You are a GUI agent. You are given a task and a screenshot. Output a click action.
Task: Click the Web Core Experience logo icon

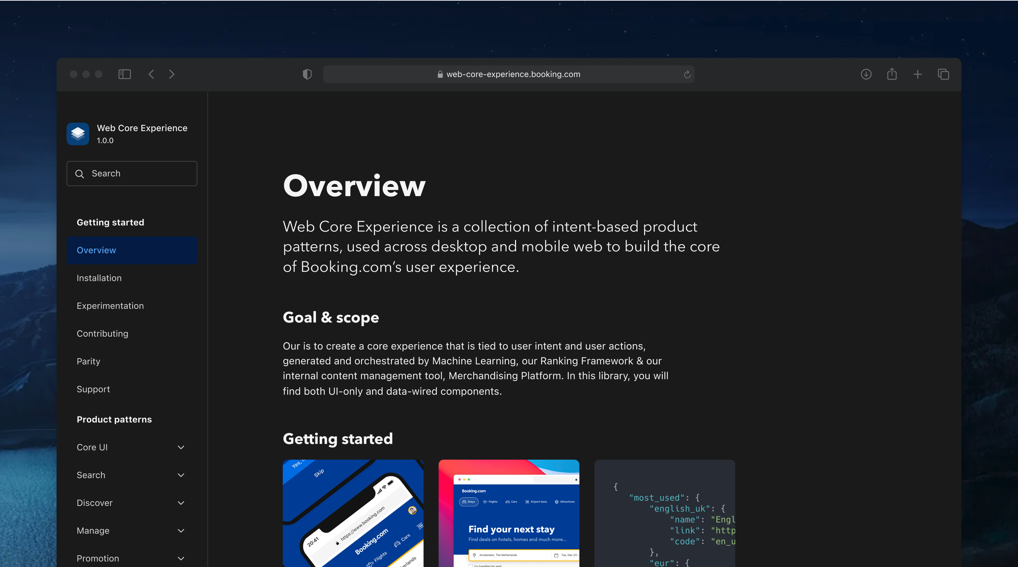coord(78,134)
